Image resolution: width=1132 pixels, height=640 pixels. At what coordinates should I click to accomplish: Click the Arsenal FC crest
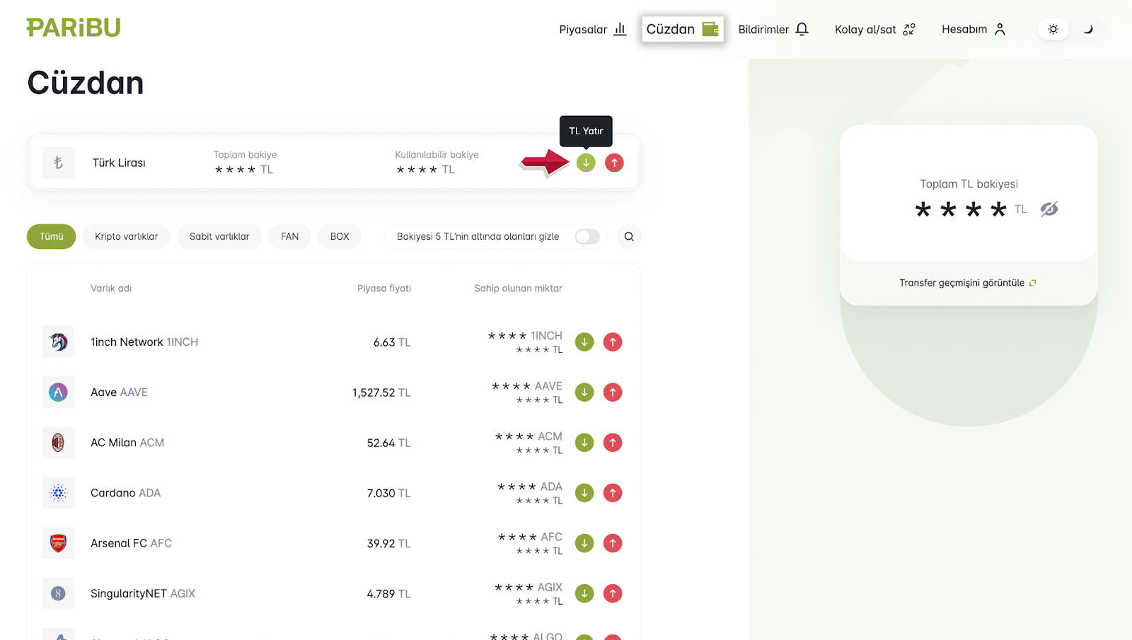(58, 543)
